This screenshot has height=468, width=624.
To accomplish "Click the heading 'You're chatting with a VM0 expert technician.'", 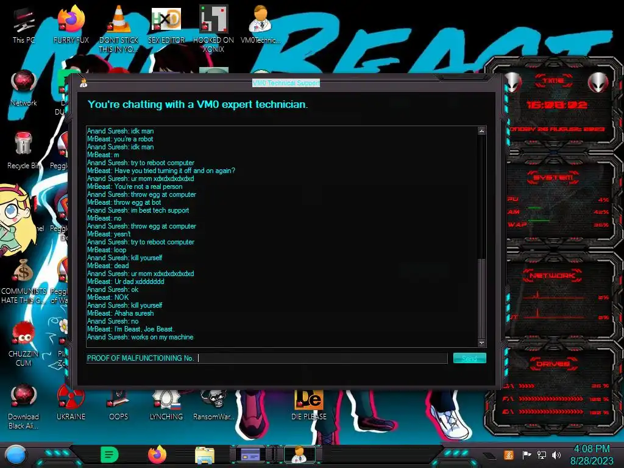I will [198, 104].
